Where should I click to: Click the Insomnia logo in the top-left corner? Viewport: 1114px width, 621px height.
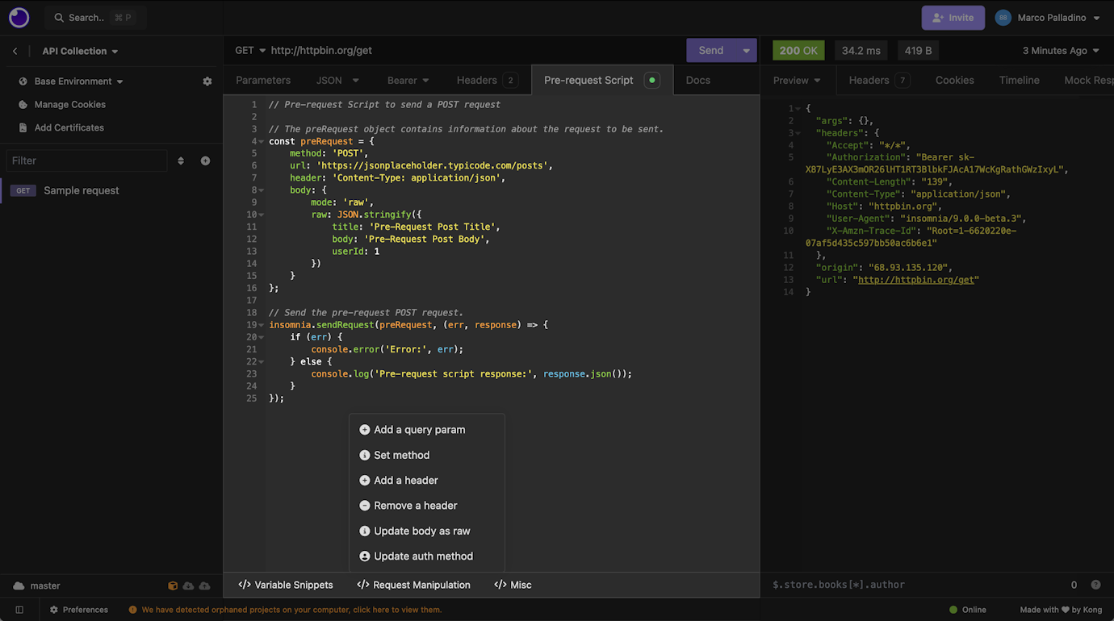point(18,17)
